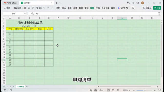Click the search magnifier icon
164x92 pixels.
point(133,8)
